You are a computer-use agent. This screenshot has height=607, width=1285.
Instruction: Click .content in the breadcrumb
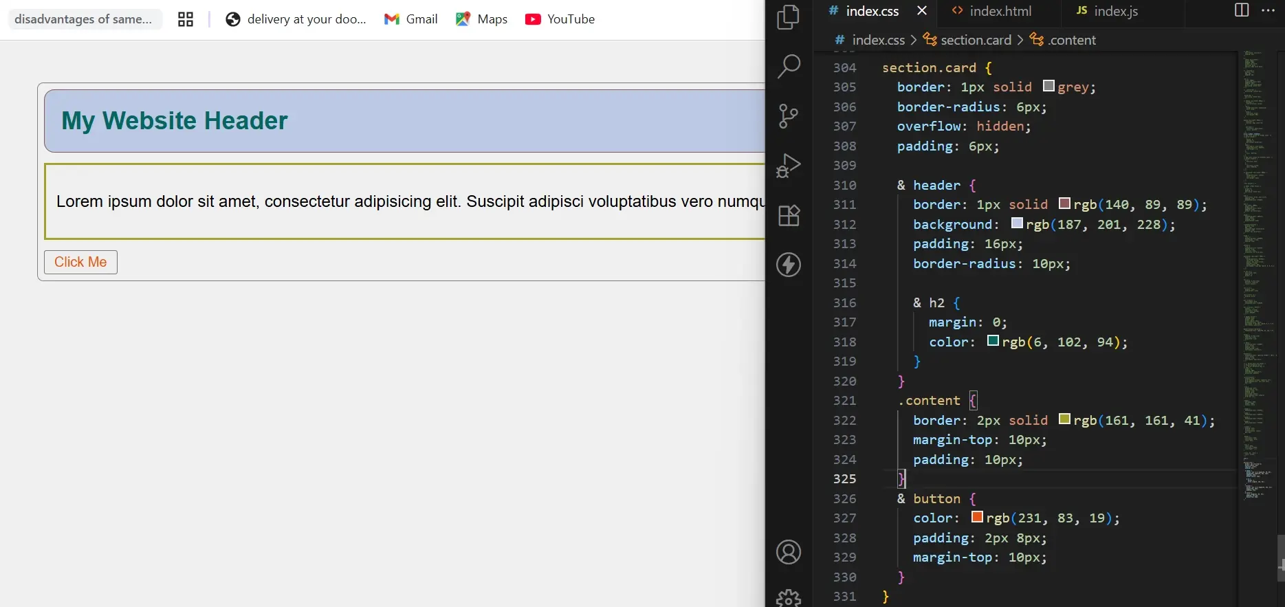tap(1072, 40)
